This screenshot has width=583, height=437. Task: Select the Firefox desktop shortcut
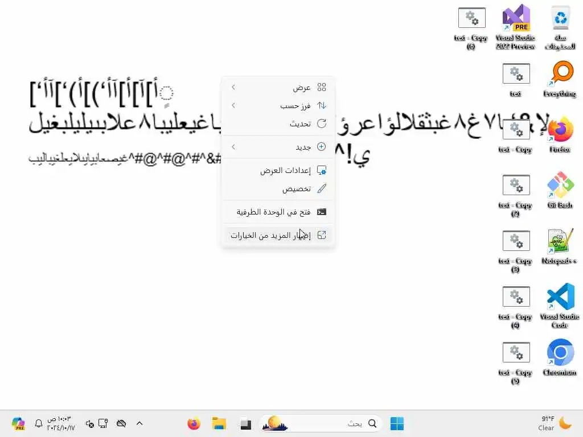[x=560, y=134]
